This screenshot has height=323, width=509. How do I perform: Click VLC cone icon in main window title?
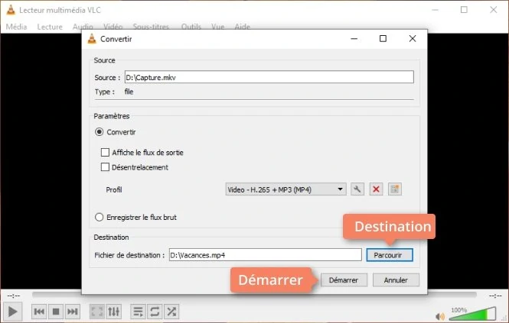[x=11, y=10]
